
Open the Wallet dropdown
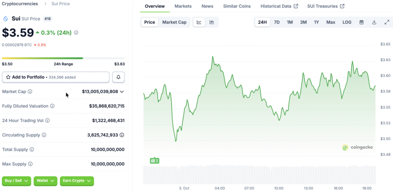click(x=46, y=181)
